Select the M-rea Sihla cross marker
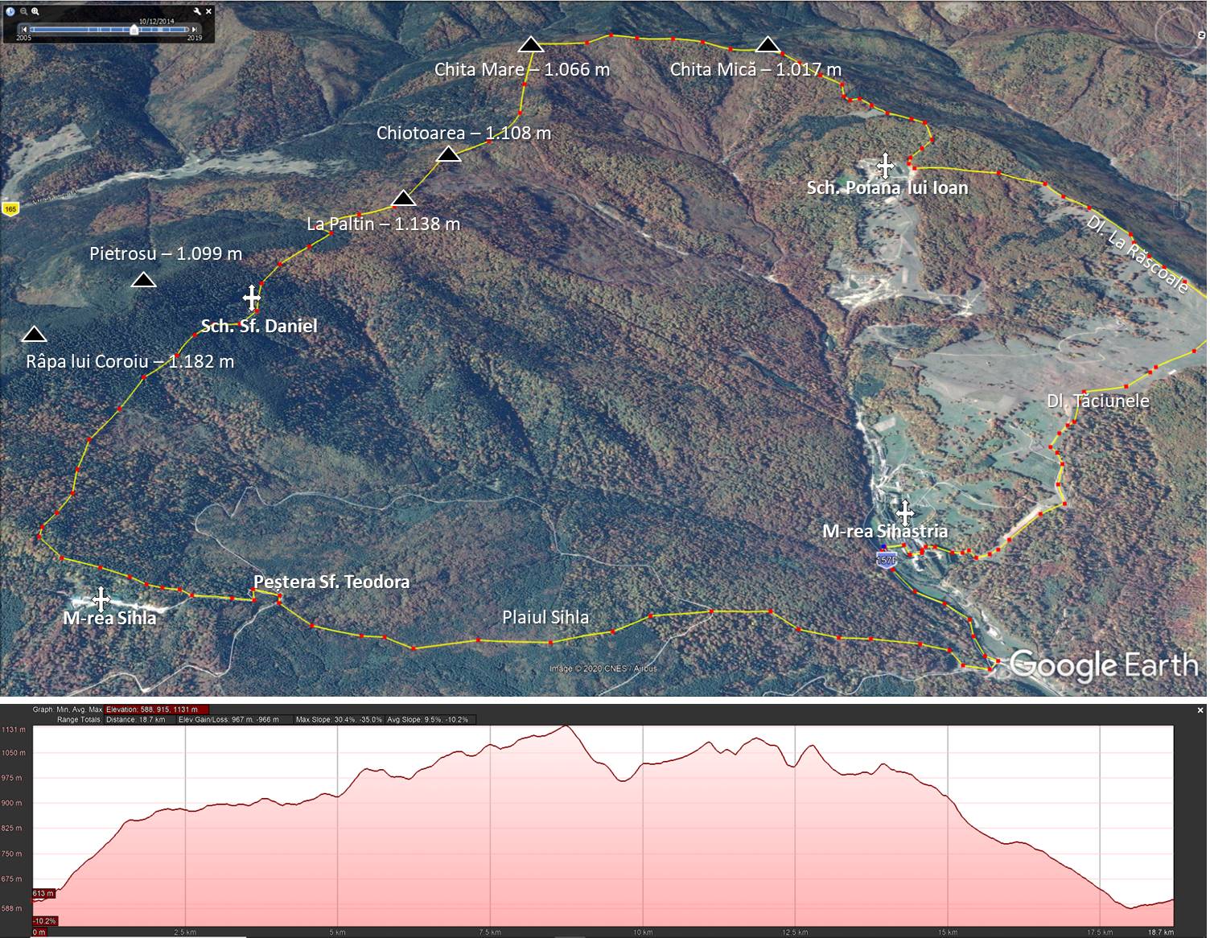 101,599
